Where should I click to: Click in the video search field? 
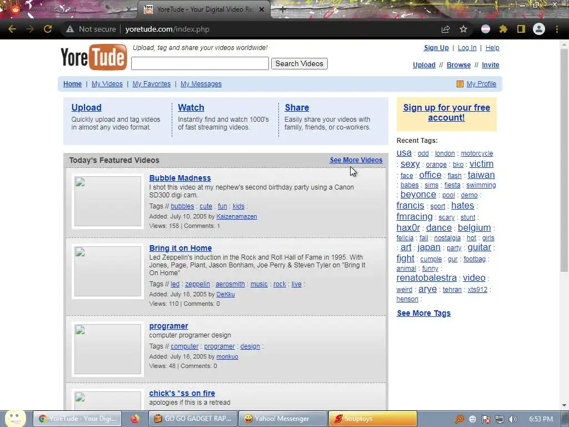(x=200, y=63)
